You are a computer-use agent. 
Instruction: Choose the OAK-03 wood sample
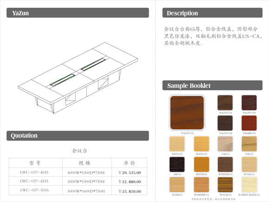click(x=249, y=144)
